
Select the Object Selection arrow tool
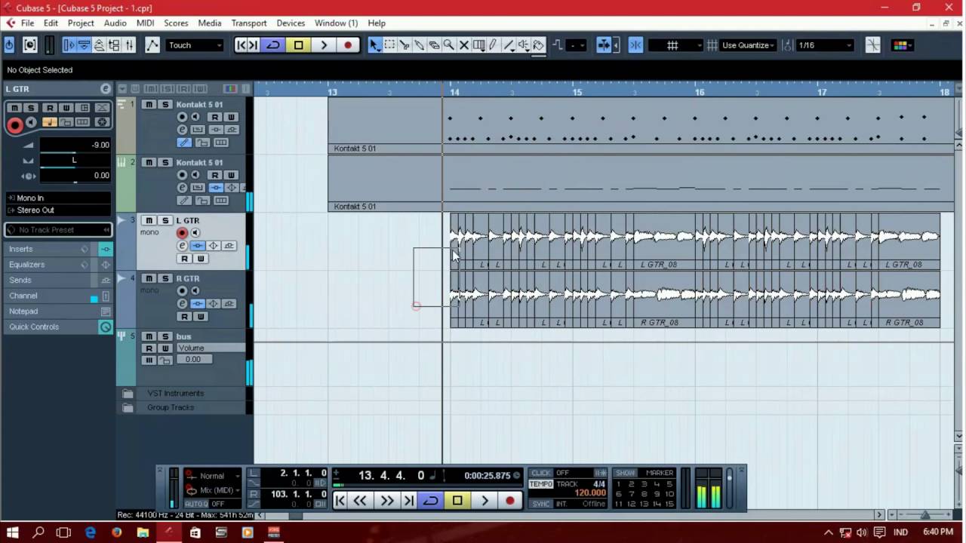374,45
